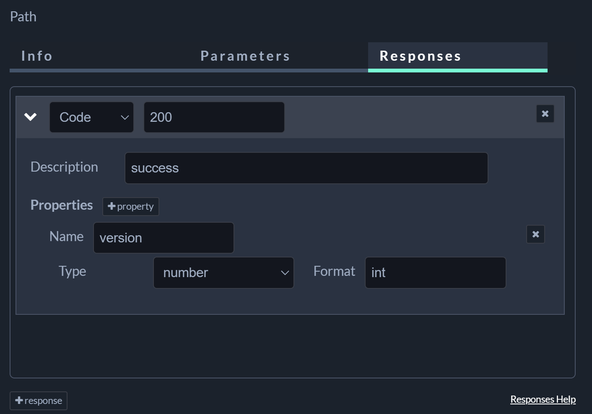
Task: Add a new response
Action: coord(39,401)
